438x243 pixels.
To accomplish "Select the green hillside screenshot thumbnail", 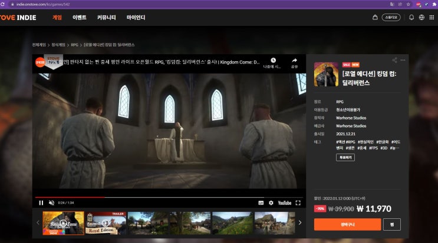I will (x=233, y=223).
